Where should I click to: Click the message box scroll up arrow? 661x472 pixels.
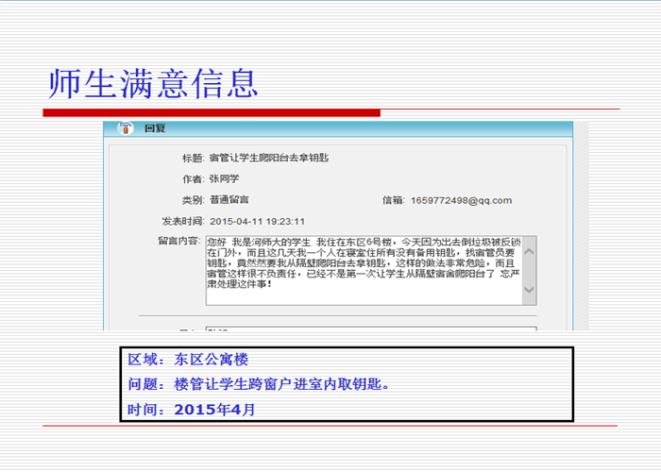[x=529, y=251]
